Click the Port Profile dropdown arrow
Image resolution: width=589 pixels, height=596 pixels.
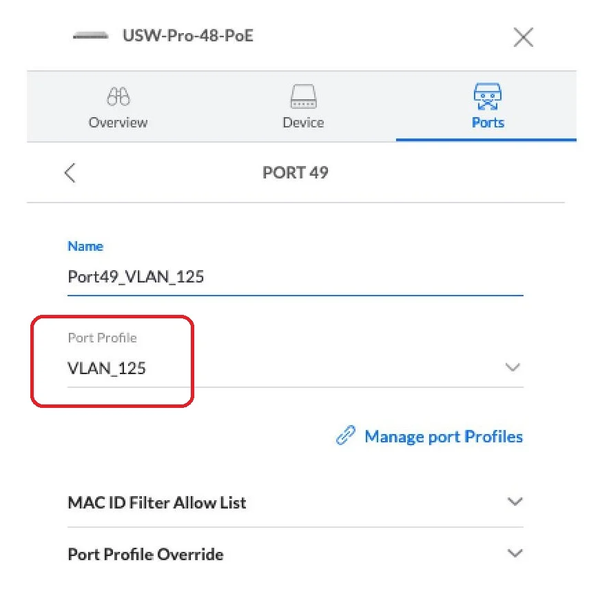coord(513,367)
